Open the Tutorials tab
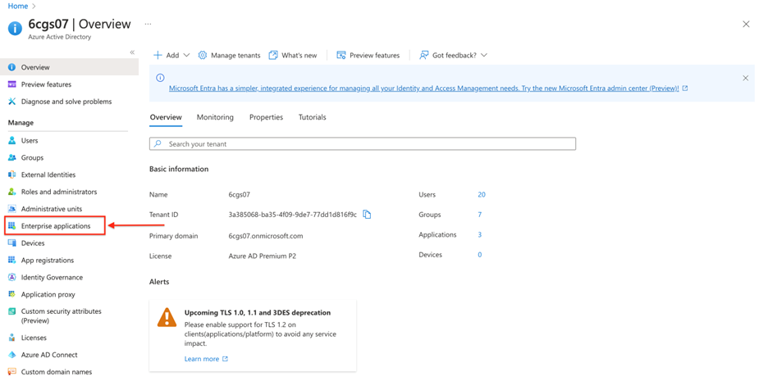 [312, 117]
